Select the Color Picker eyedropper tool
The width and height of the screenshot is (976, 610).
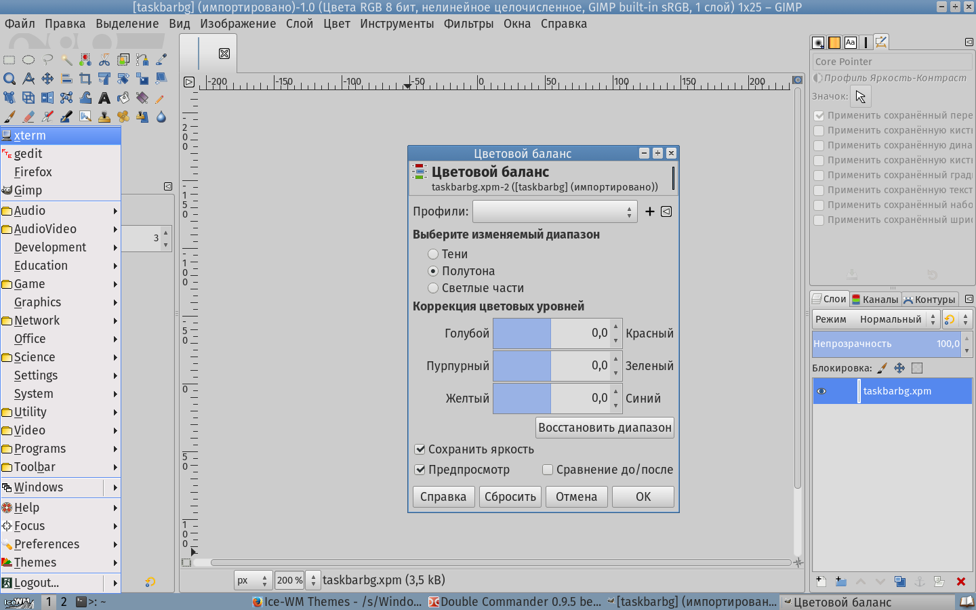pyautogui.click(x=161, y=60)
